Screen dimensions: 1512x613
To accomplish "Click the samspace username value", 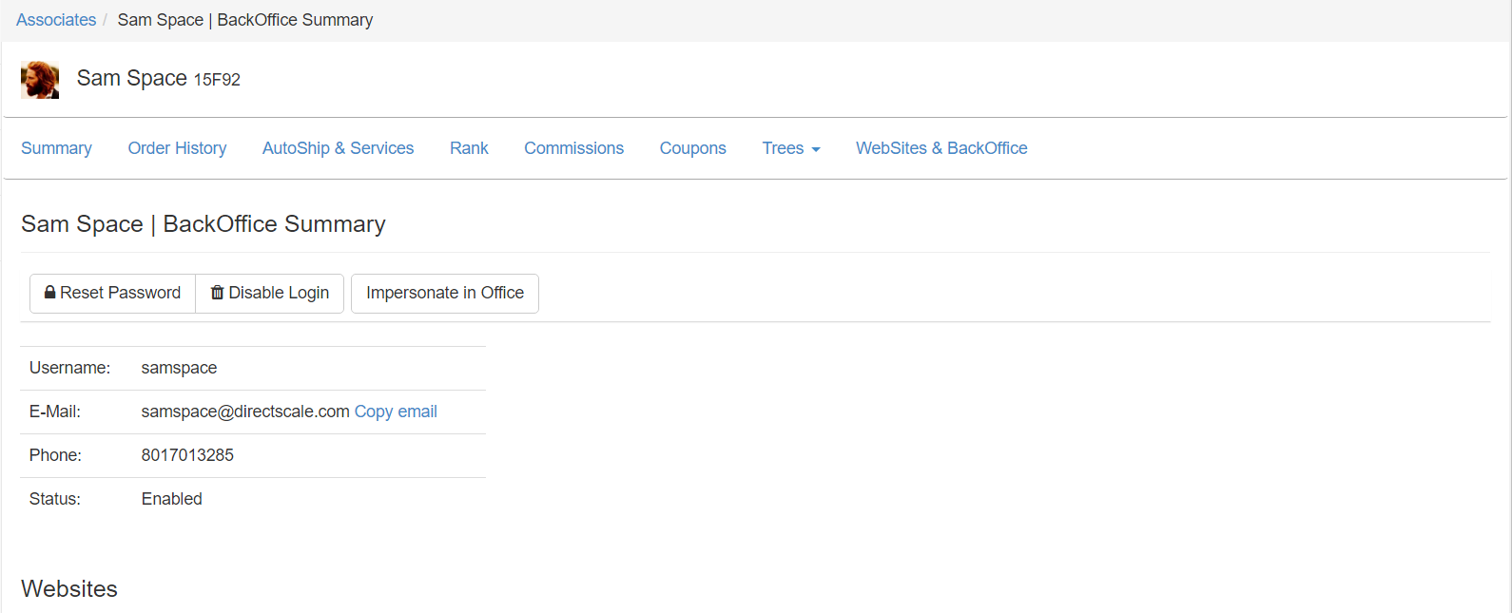I will tap(179, 368).
